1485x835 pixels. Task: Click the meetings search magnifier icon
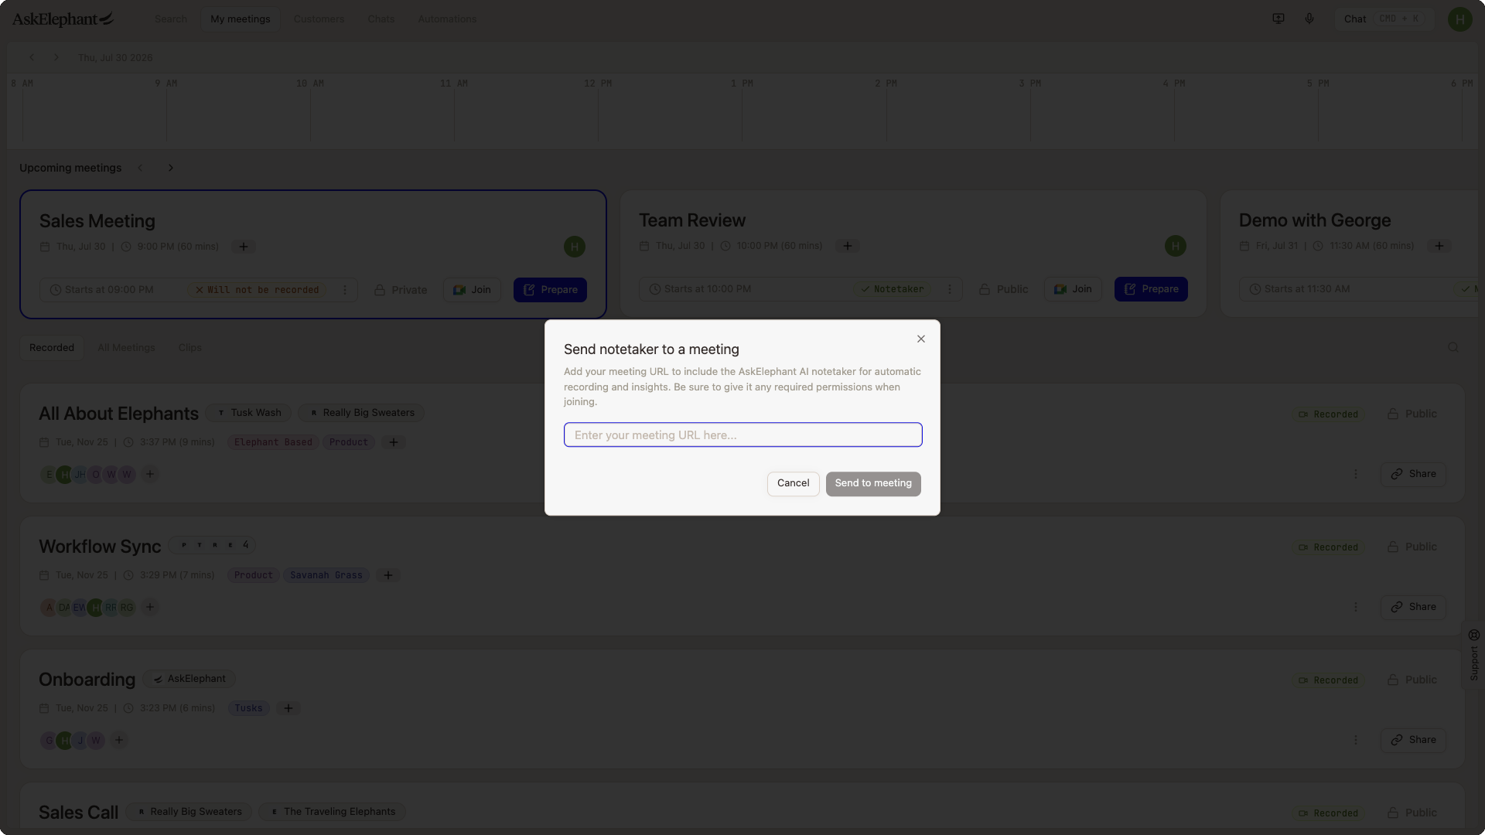point(1453,348)
